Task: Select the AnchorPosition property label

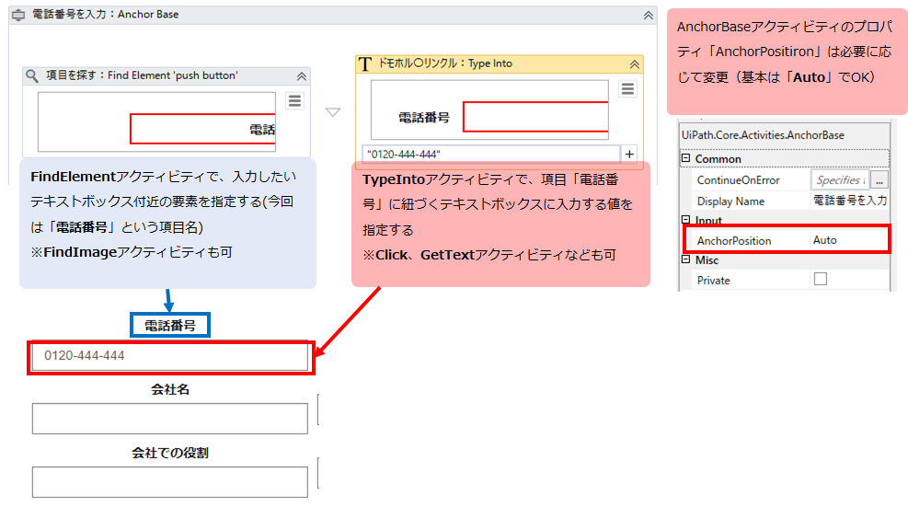Action: tap(734, 240)
